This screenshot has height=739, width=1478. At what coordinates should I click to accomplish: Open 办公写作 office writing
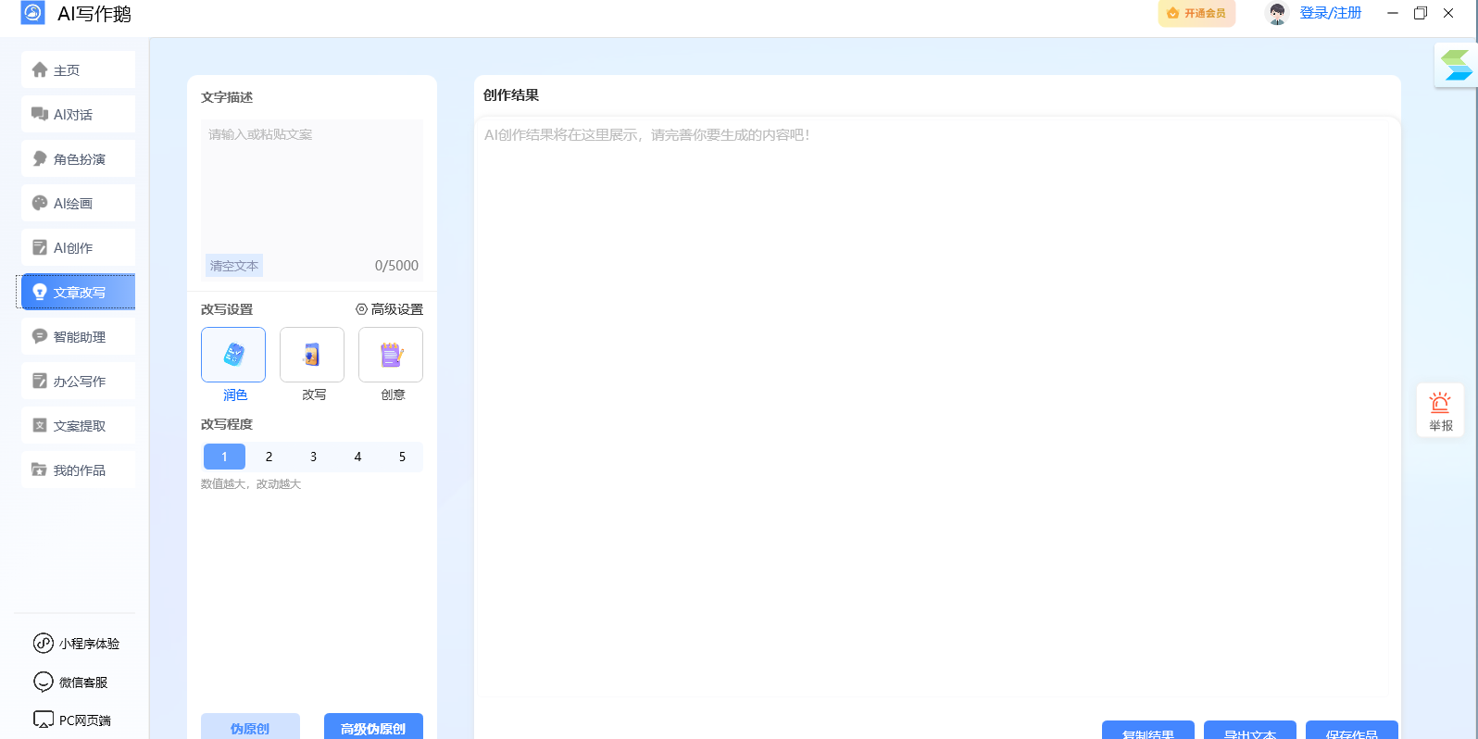(x=78, y=381)
